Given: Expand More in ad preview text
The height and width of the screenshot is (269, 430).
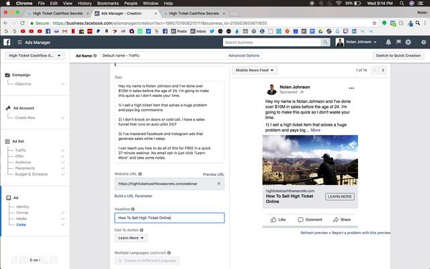Looking at the screenshot, I should click(315, 130).
